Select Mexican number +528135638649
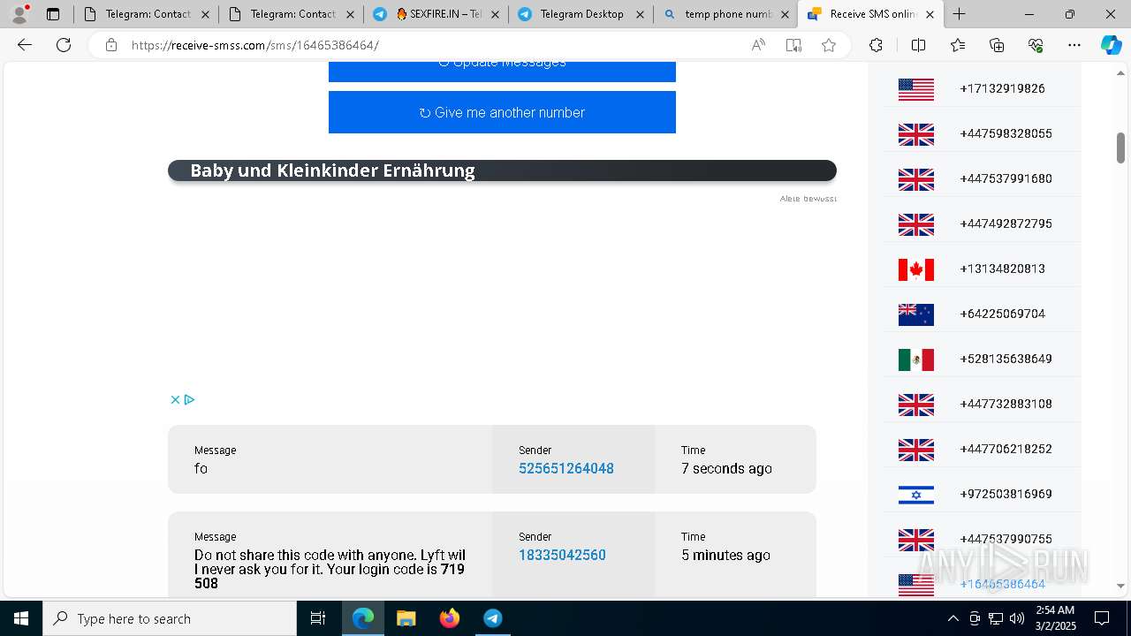The image size is (1131, 636). [x=1006, y=359]
